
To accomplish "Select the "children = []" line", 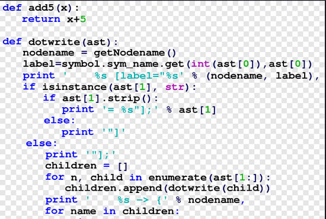I will (87, 166).
